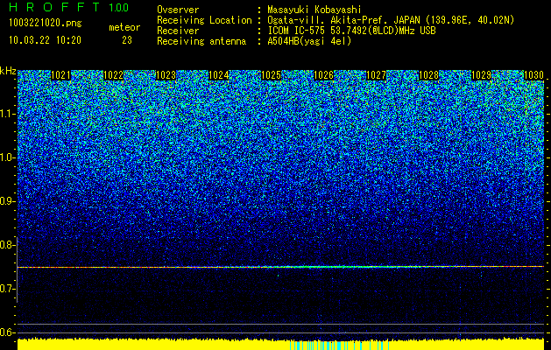The width and height of the screenshot is (551, 350).
Task: Click the 'Receiving antenna' label
Action: tap(201, 41)
